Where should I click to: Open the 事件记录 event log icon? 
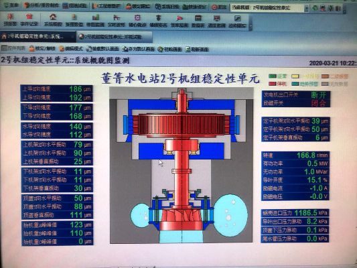(x=29, y=19)
